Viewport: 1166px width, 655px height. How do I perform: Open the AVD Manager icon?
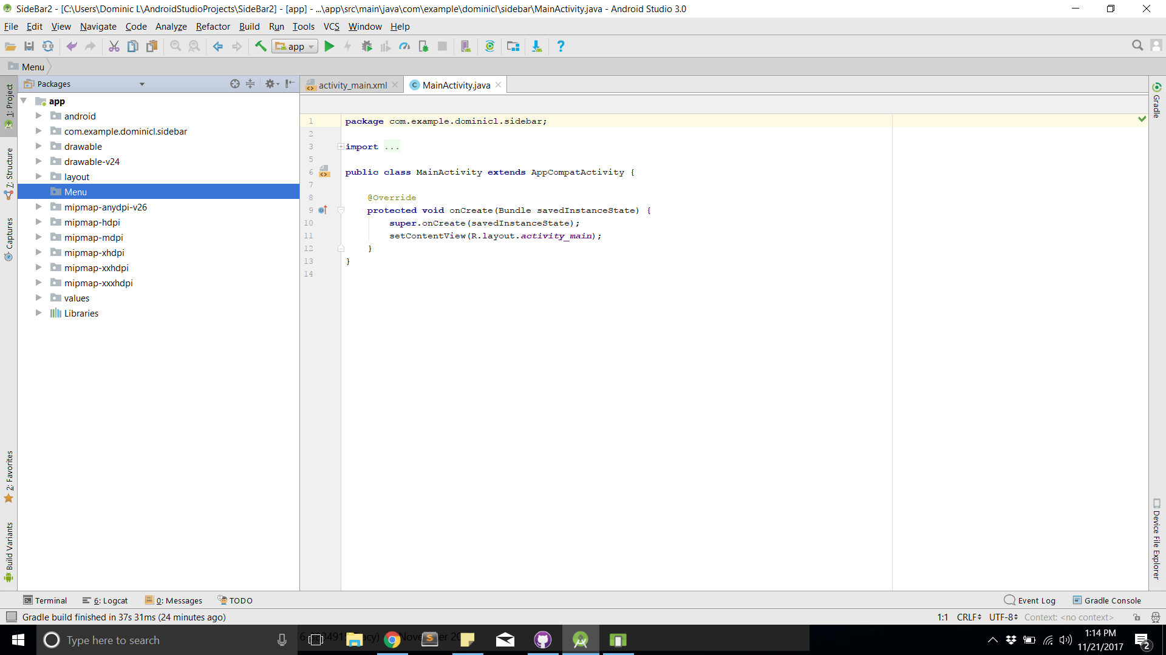466,46
